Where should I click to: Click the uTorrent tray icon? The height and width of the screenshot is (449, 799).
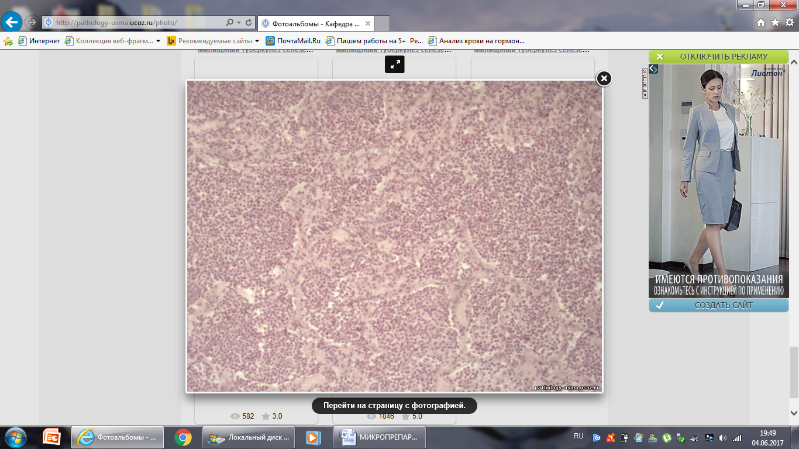pos(667,437)
